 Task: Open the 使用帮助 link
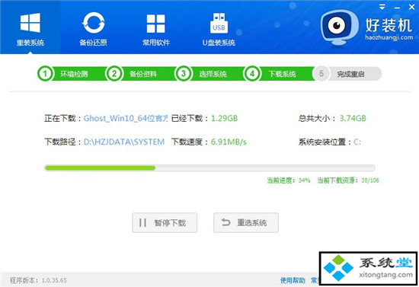click(x=293, y=280)
